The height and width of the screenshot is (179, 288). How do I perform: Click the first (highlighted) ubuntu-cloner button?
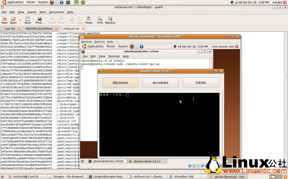point(121,83)
